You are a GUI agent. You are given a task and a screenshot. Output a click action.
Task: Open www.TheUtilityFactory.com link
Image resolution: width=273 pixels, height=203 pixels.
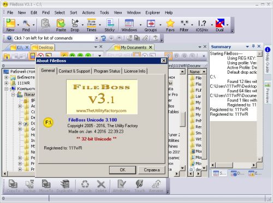tap(101, 111)
